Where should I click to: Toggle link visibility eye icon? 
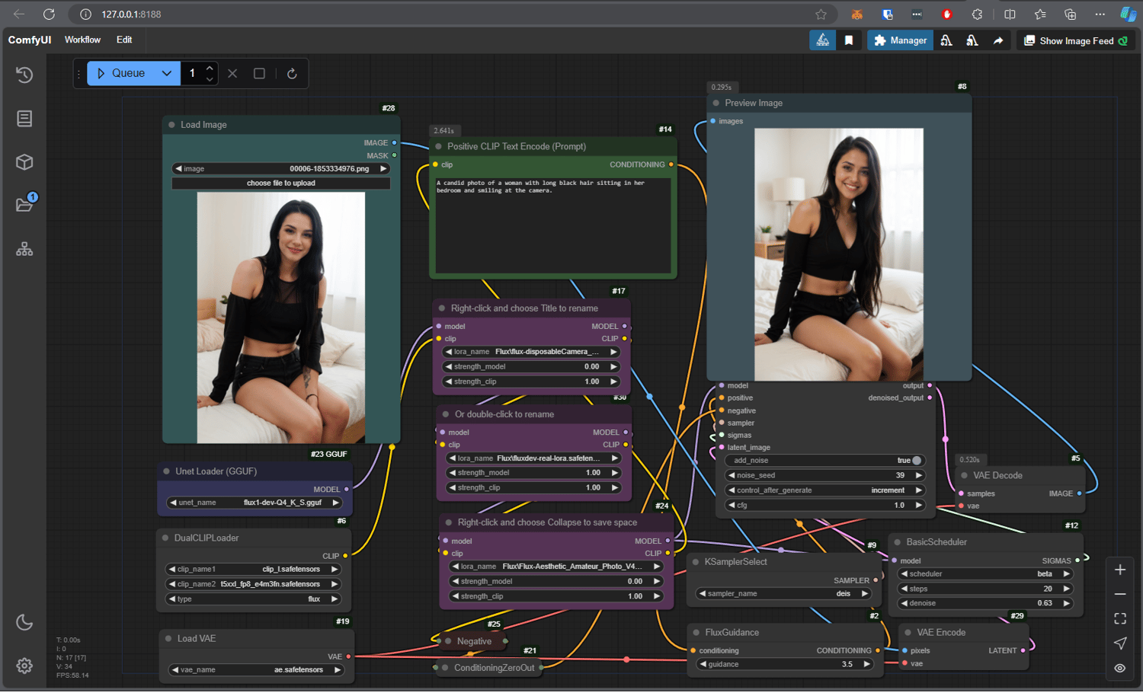pyautogui.click(x=1120, y=668)
